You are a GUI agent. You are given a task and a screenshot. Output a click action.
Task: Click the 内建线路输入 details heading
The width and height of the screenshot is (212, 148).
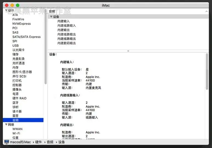pyautogui.click(x=70, y=95)
